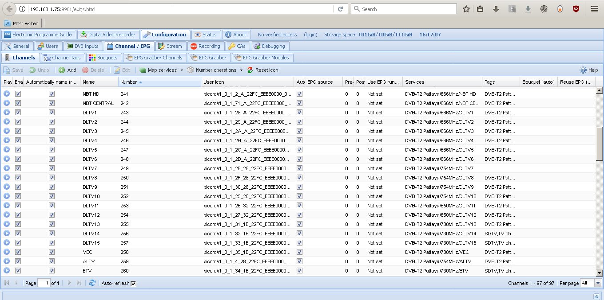Refresh the channel grid

tap(92, 283)
